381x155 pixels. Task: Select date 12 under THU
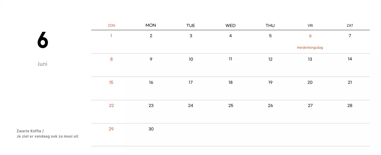tap(270, 59)
